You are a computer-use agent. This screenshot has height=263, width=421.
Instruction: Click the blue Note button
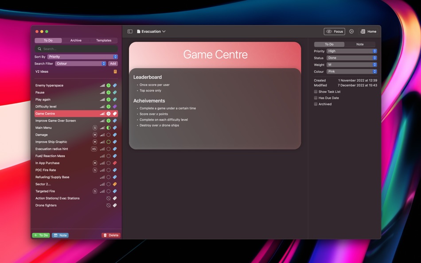point(60,236)
